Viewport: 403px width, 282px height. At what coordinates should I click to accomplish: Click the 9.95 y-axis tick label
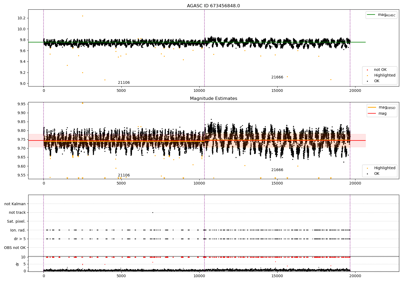[x=22, y=104]
